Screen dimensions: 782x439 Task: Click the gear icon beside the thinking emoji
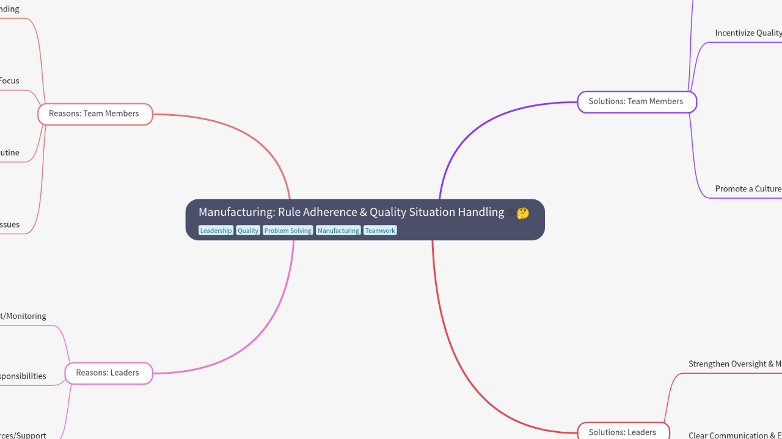pyautogui.click(x=511, y=213)
